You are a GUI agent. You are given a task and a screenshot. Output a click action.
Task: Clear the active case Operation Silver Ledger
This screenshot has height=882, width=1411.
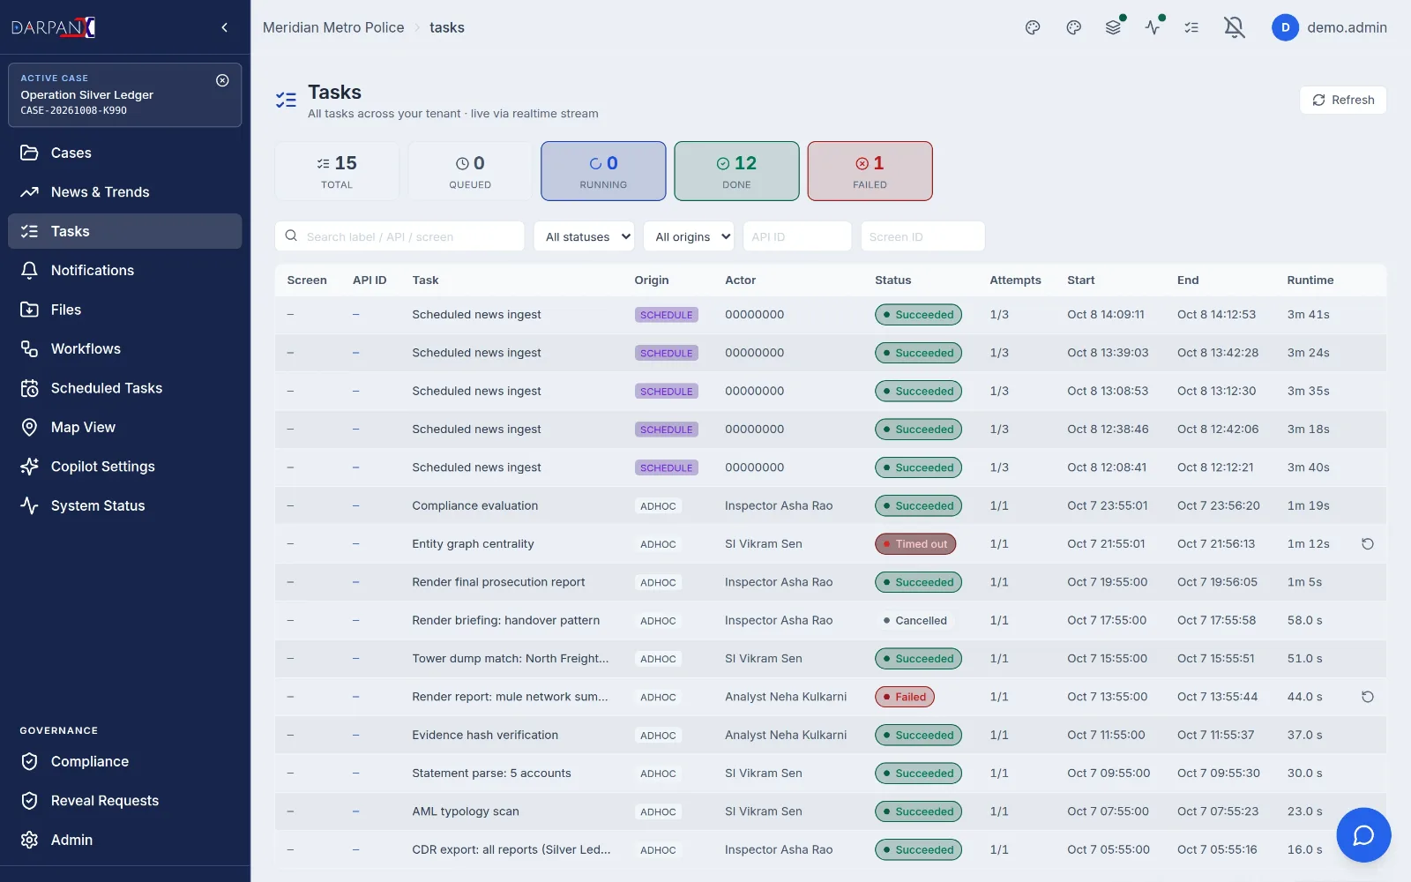tap(222, 80)
